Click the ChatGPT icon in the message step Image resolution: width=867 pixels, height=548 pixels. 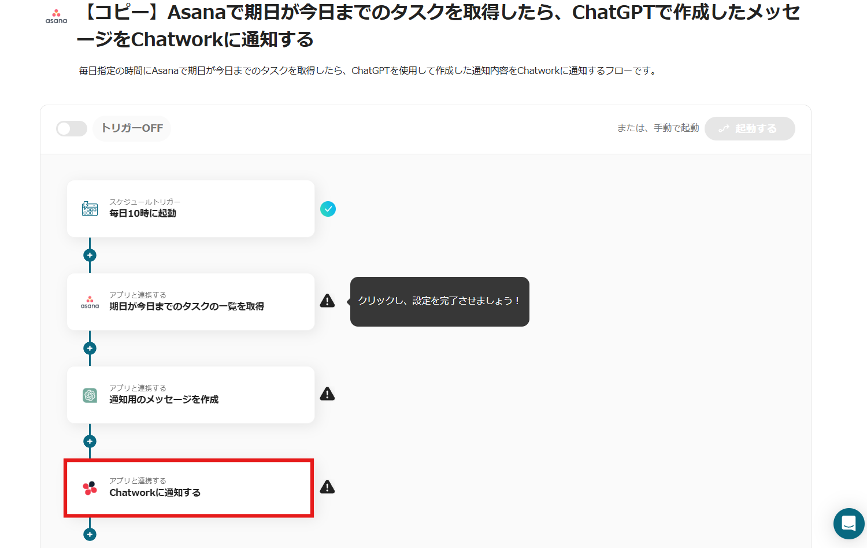click(x=90, y=395)
